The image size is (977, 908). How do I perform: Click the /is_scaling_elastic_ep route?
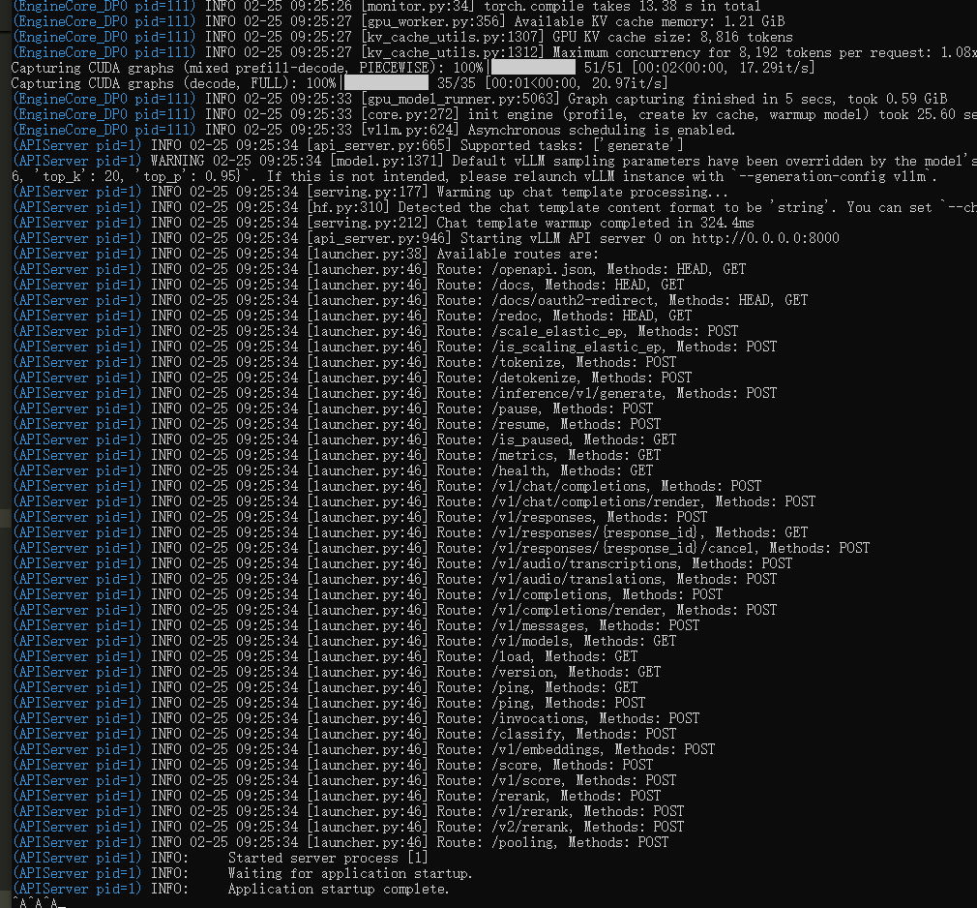coord(577,347)
